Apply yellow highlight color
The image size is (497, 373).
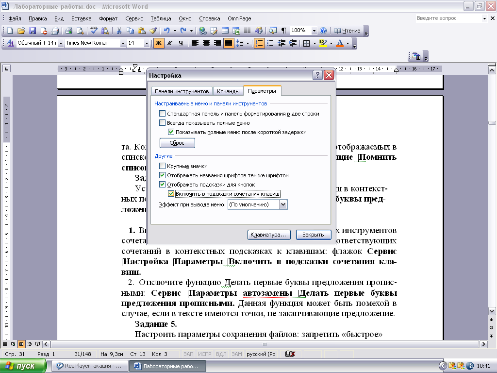click(x=323, y=43)
